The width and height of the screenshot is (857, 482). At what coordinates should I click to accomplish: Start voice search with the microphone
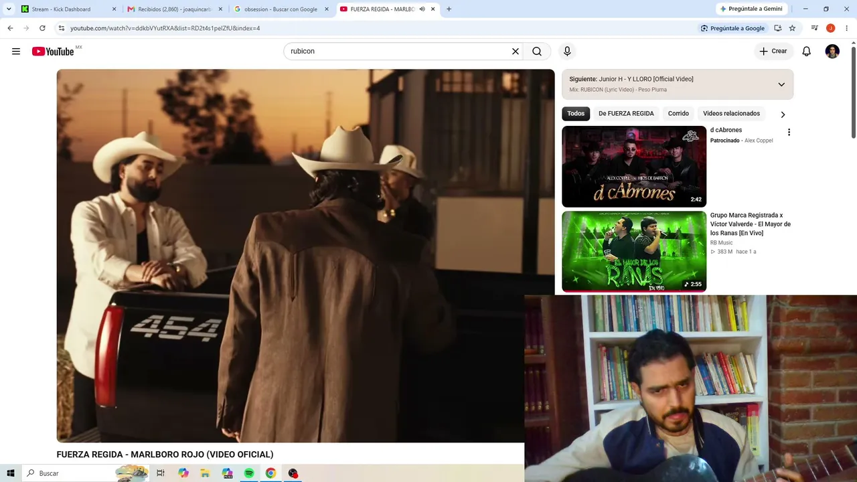coord(567,52)
